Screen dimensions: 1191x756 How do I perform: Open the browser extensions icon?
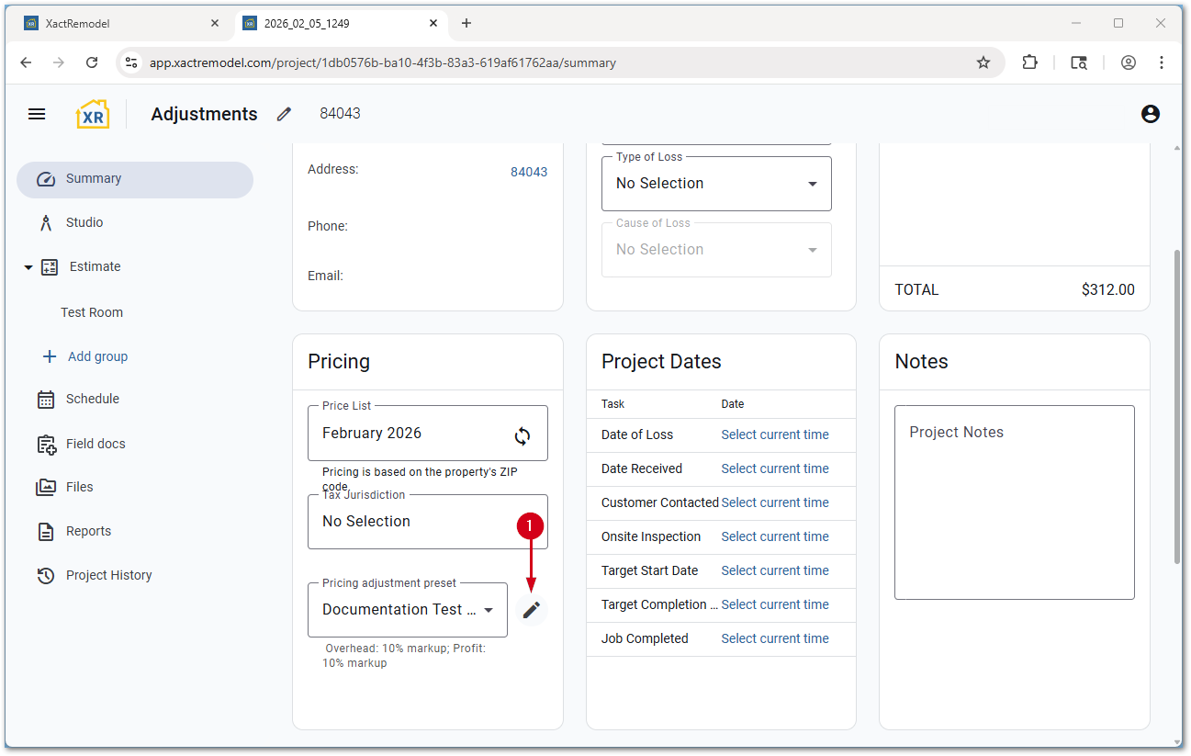tap(1029, 62)
